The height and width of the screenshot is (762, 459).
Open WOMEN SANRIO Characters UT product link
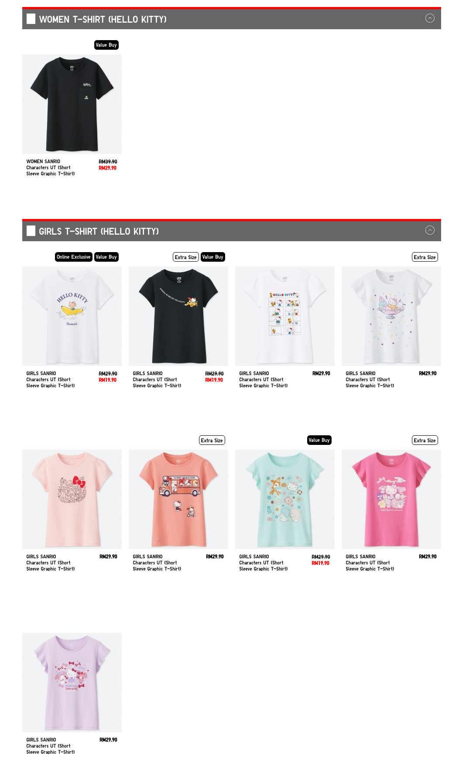(x=51, y=167)
